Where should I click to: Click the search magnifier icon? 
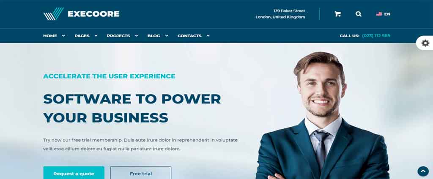tap(359, 14)
